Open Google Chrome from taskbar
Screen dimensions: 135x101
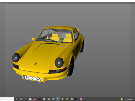tap(49, 99)
